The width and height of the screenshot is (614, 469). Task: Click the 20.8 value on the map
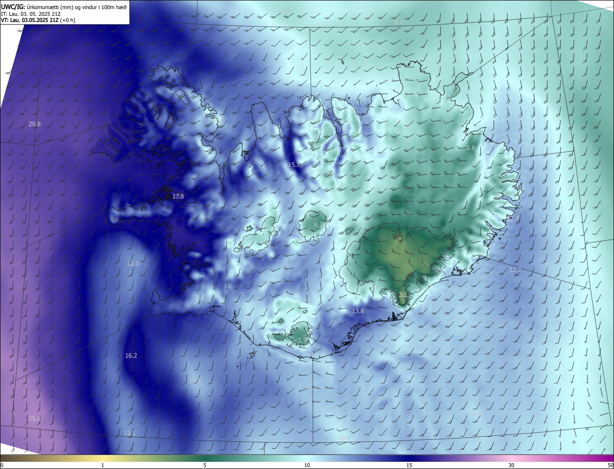[x=35, y=124]
